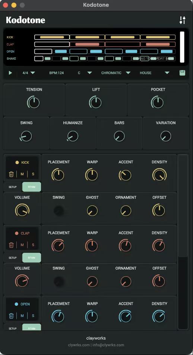Click the CLAP DENSITY knob
Screen dimensions: 193x355
[x=159, y=246]
